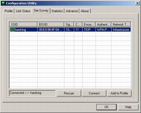Sort list by BSSID column header
The height and width of the screenshot is (113, 141).
coord(50,24)
